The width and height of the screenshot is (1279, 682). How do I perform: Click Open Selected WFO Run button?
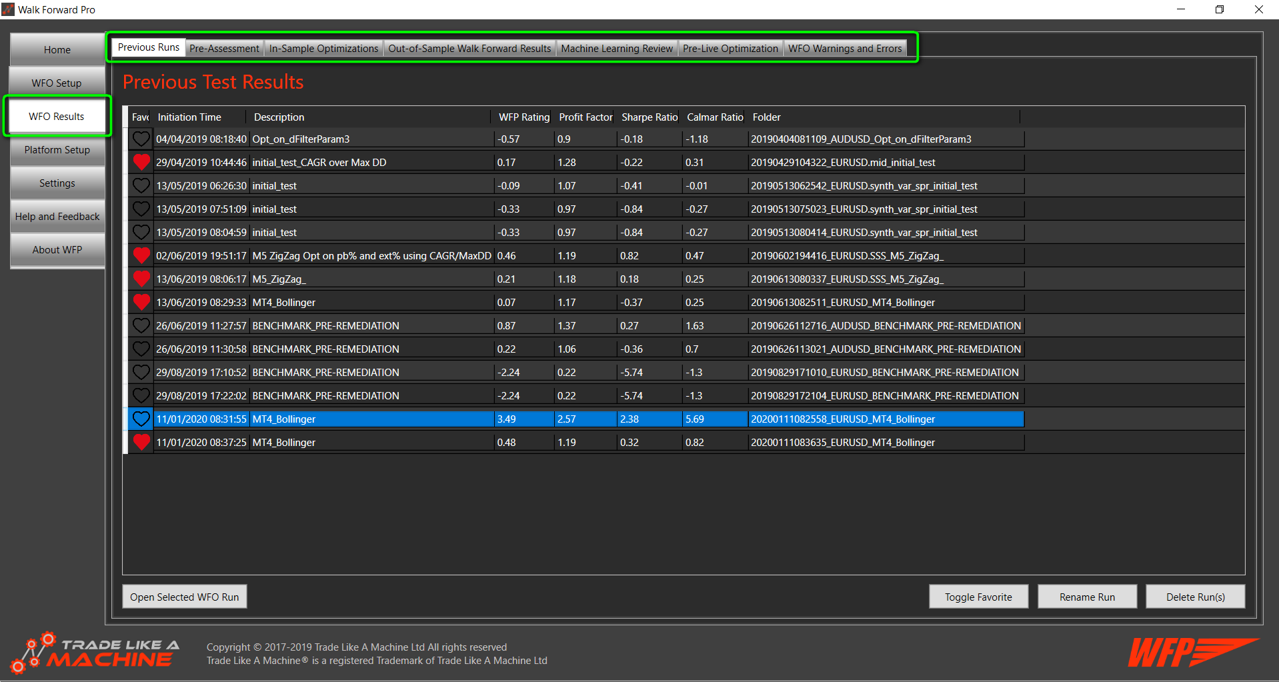(x=185, y=597)
